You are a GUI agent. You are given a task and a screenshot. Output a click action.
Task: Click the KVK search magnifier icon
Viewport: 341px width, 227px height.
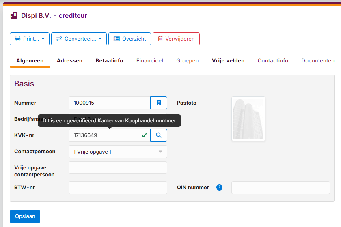point(159,135)
